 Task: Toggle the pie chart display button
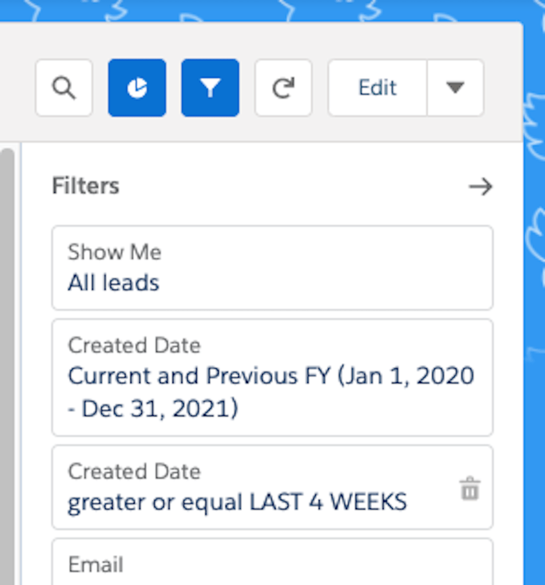(137, 88)
